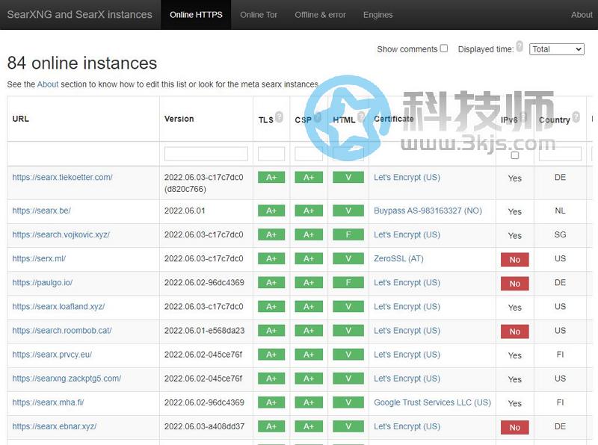Follow the About link in the description

click(48, 84)
